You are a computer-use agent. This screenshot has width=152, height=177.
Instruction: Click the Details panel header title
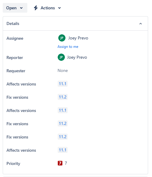(13, 23)
